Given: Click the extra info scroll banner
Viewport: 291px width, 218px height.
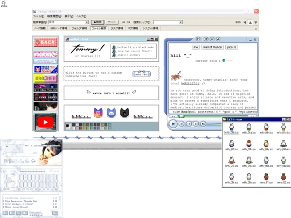Looking at the screenshot, I should point(112,93).
